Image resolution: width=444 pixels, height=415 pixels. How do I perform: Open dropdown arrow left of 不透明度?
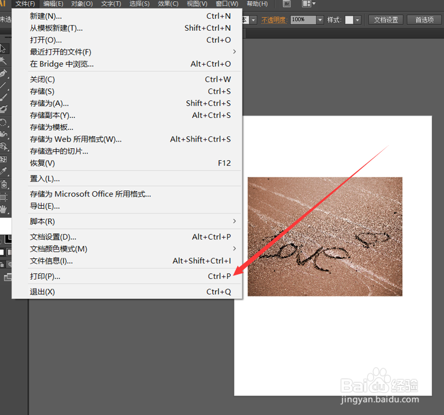[253, 20]
